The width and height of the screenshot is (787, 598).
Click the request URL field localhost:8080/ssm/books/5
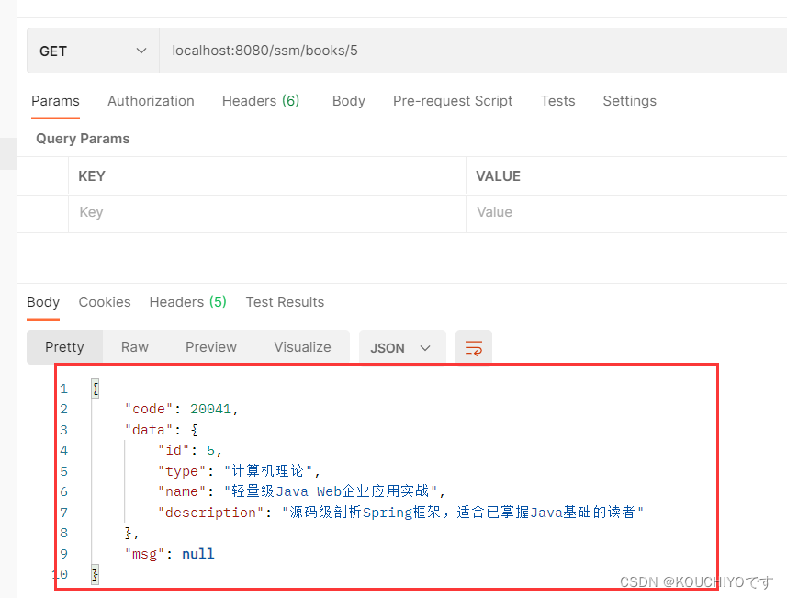coord(473,51)
